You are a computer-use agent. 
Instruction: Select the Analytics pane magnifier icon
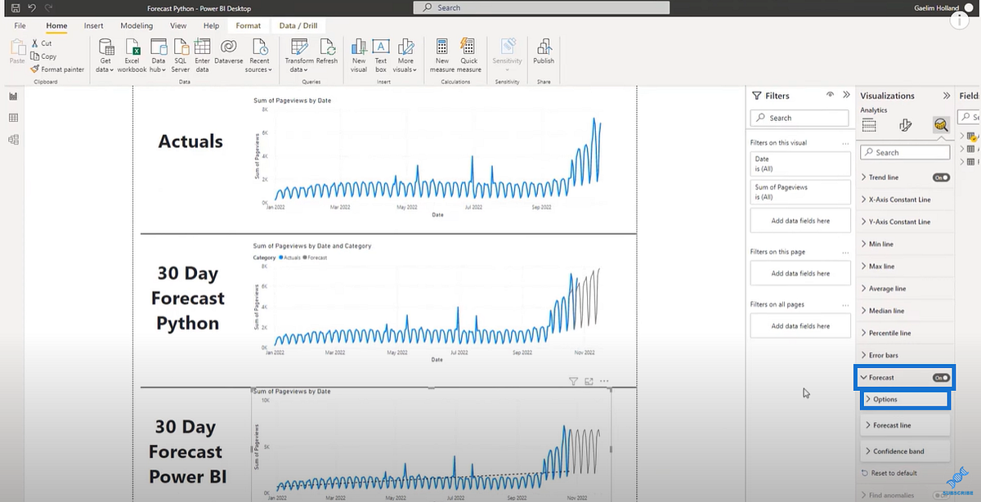940,127
